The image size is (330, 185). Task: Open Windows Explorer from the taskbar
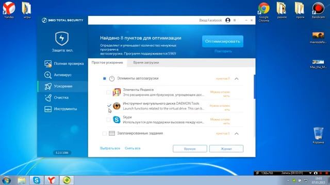pos(22,180)
